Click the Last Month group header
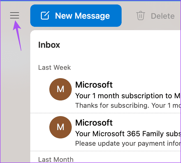This screenshot has width=181, height=163. (56, 160)
